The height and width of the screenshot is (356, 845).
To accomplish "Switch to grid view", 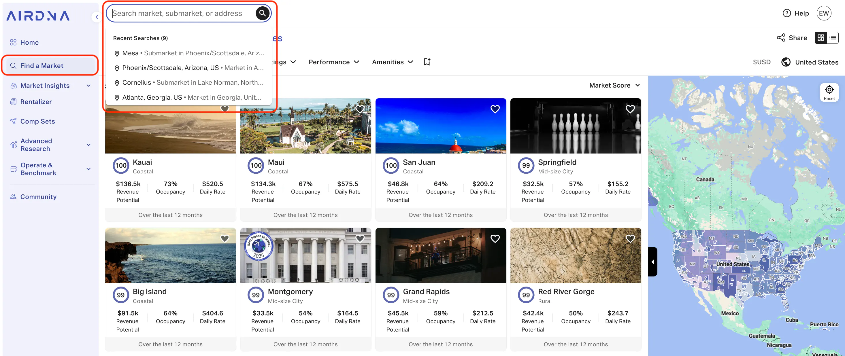I will [821, 38].
